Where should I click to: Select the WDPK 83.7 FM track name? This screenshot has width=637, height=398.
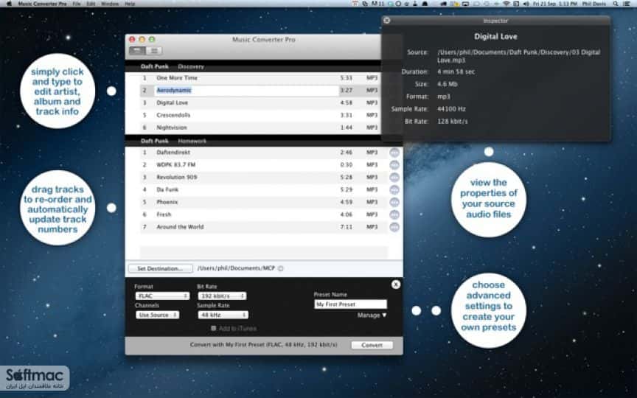pos(176,165)
